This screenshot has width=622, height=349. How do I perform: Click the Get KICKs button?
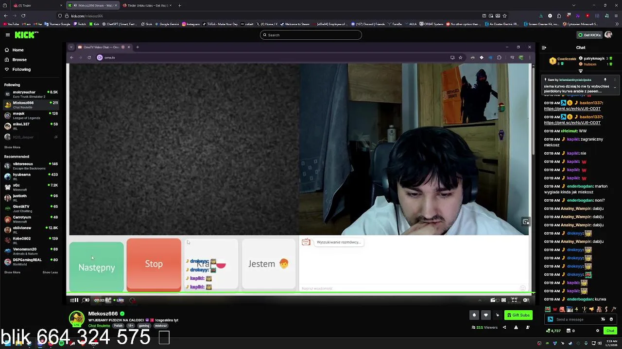coord(589,35)
